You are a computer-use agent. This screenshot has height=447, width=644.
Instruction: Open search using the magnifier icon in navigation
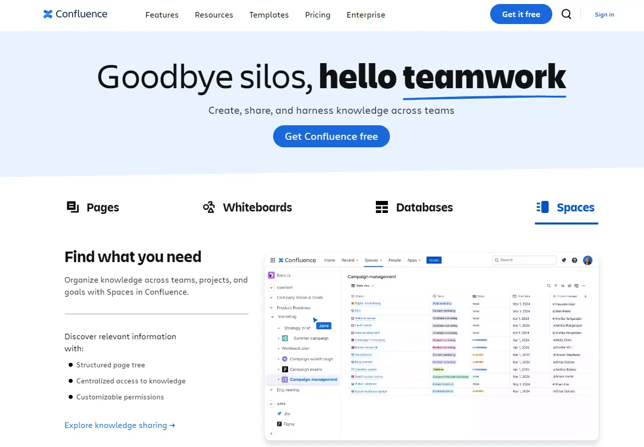click(x=566, y=14)
